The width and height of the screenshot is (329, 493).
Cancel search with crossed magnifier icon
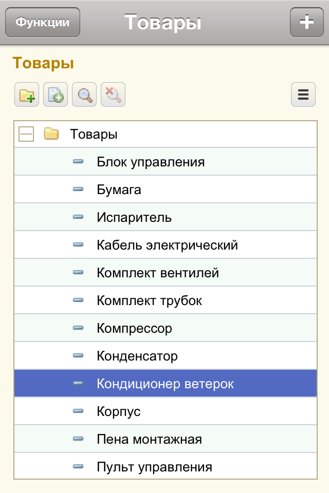[x=113, y=94]
